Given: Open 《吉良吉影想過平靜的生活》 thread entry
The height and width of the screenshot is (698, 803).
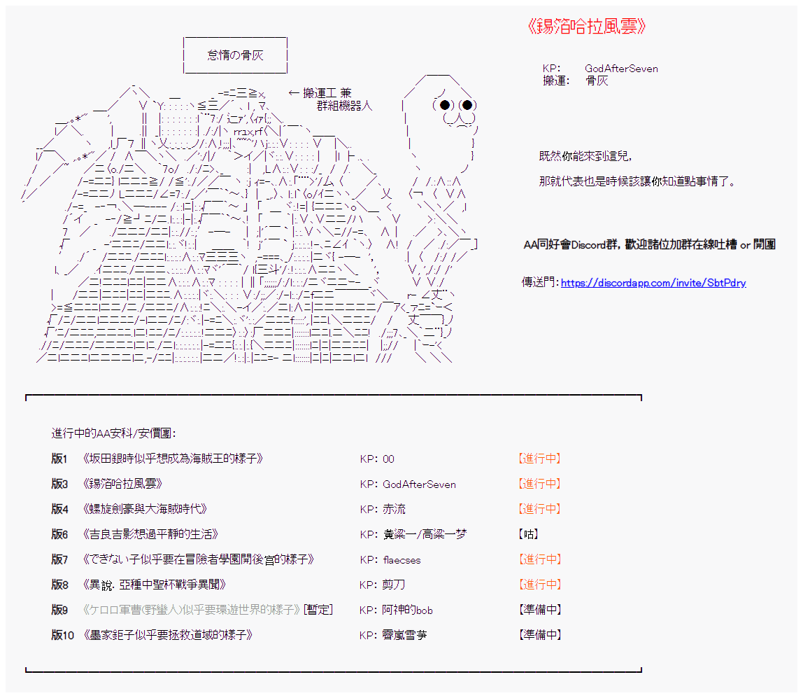Looking at the screenshot, I should click(x=150, y=535).
